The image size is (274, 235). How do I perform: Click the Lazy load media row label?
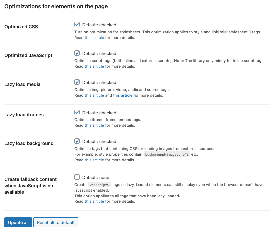(x=22, y=84)
